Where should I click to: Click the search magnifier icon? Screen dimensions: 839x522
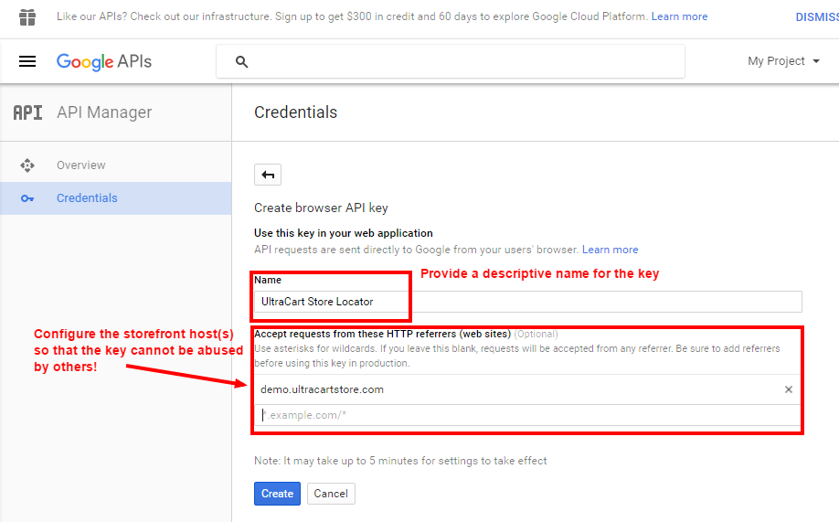tap(242, 62)
